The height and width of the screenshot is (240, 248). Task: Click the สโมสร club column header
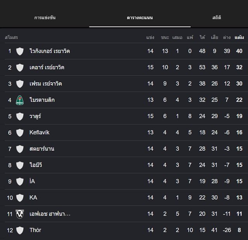[x=11, y=37]
